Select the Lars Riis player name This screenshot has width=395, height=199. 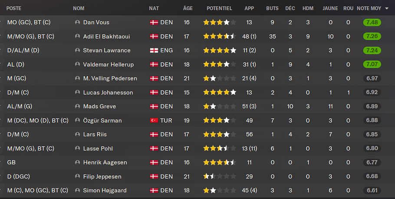coord(95,135)
